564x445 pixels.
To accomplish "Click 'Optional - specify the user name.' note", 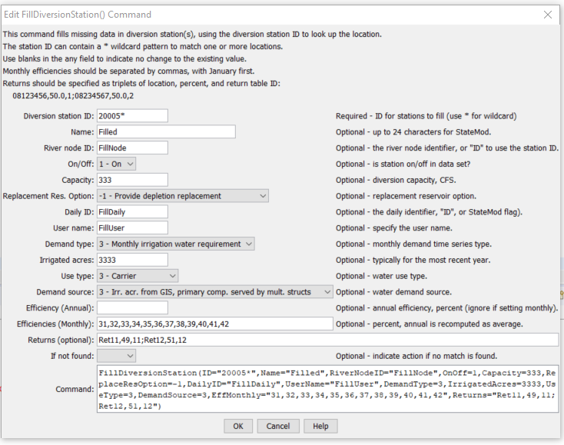I will tap(394, 228).
